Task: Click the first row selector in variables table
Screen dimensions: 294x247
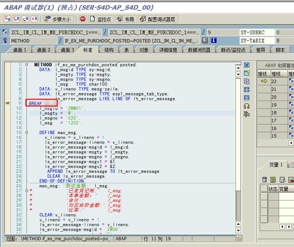Action: (x=264, y=196)
